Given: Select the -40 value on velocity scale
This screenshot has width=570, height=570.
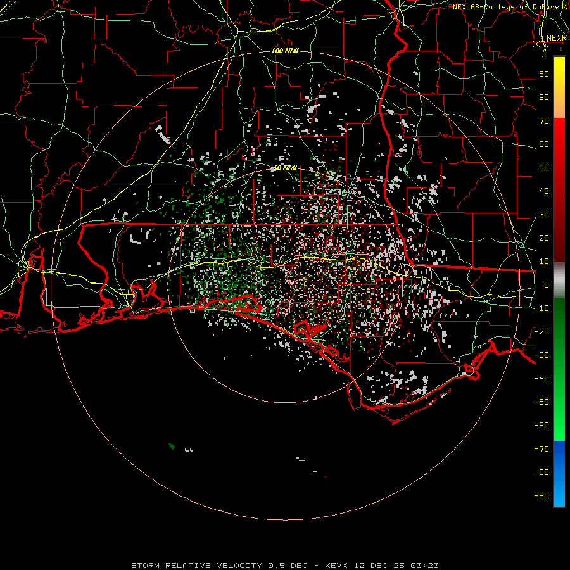Looking at the screenshot, I should pos(541,379).
